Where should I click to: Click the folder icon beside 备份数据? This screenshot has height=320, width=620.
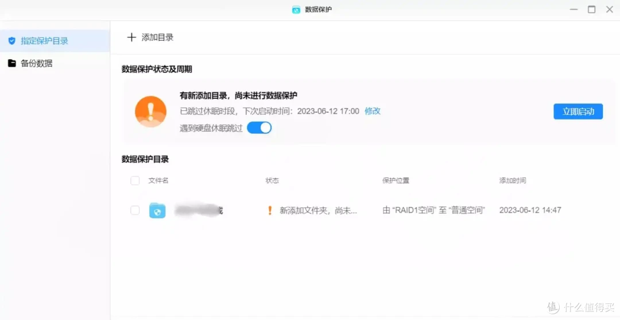pyautogui.click(x=12, y=63)
